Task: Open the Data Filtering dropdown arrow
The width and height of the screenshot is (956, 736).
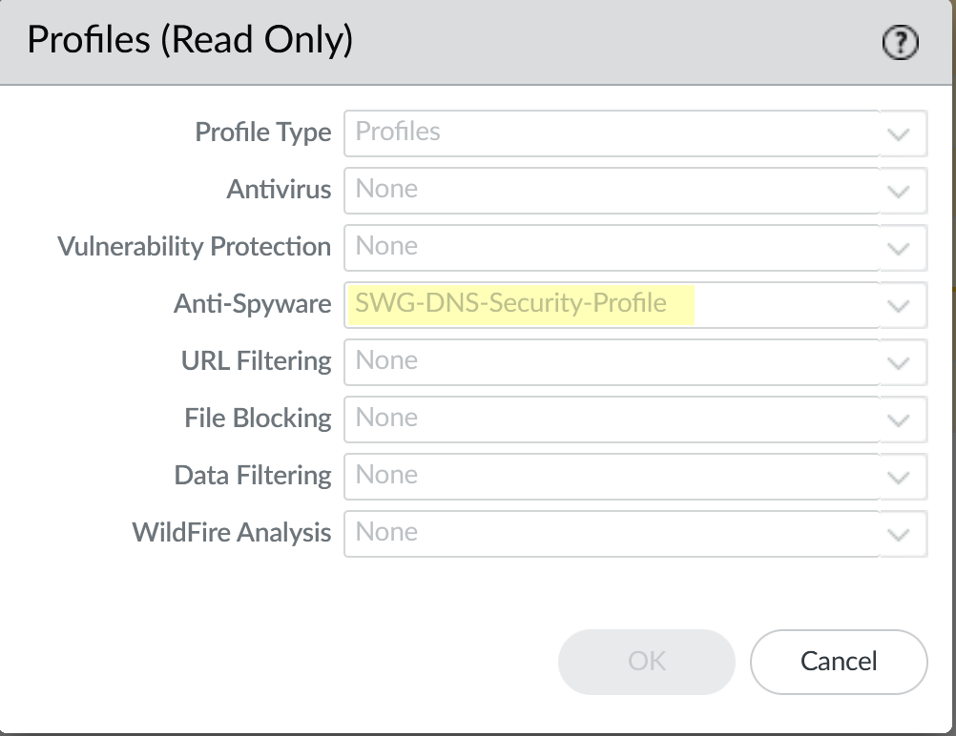Action: 898,477
